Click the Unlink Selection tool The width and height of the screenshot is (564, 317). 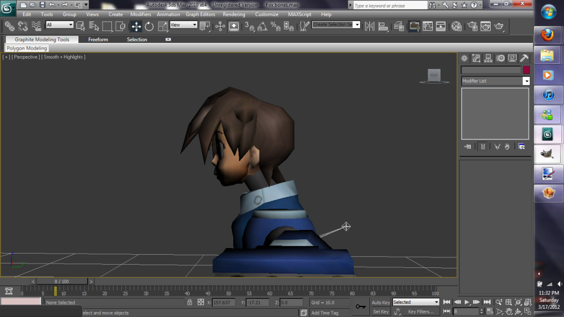tap(23, 26)
